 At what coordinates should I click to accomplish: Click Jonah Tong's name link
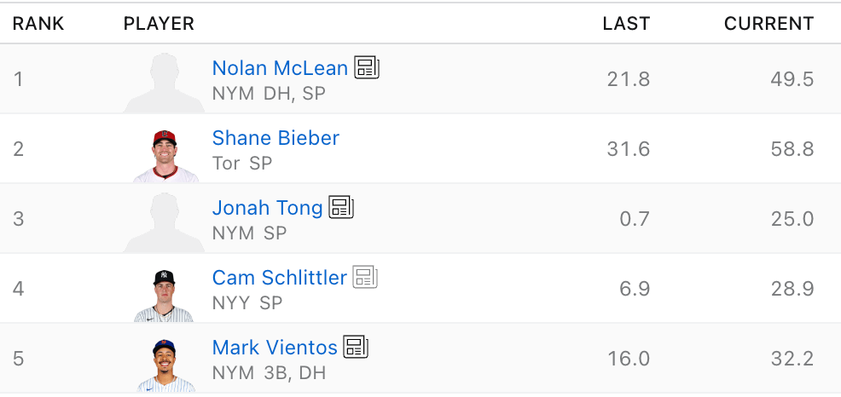coord(267,208)
